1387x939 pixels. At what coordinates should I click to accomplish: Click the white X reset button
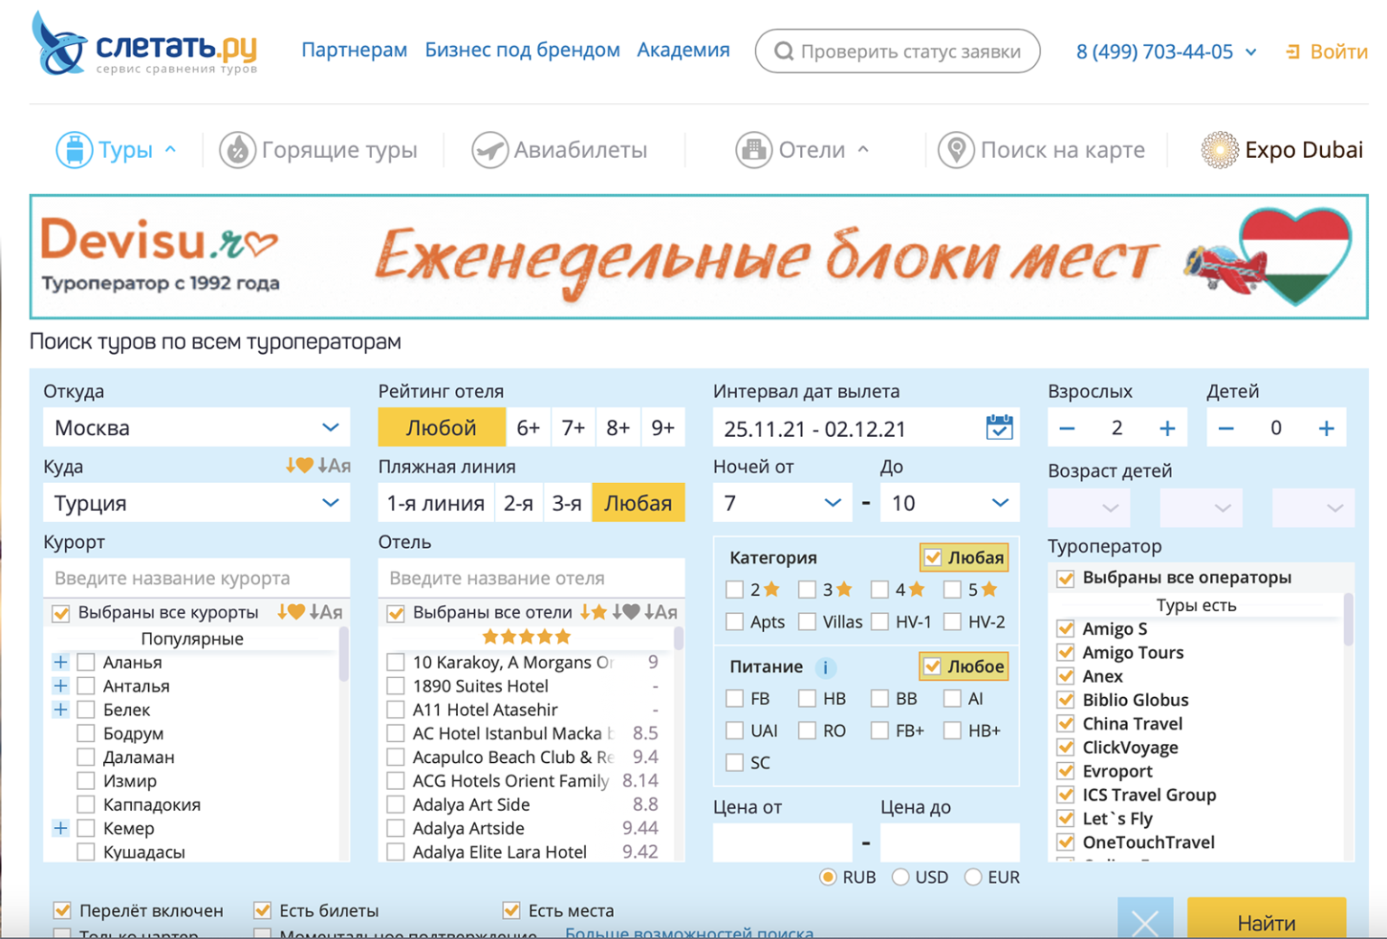(1145, 919)
